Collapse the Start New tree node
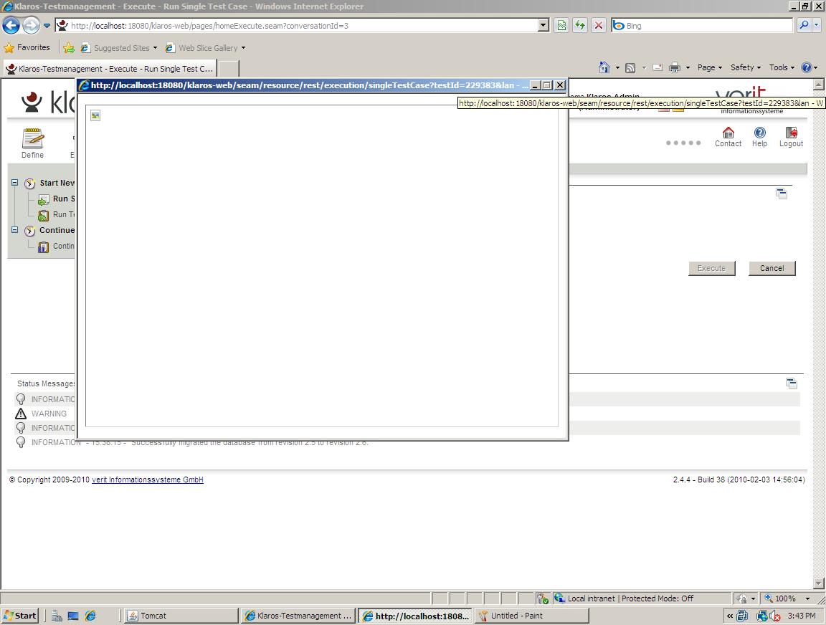The image size is (826, 625). (x=14, y=183)
